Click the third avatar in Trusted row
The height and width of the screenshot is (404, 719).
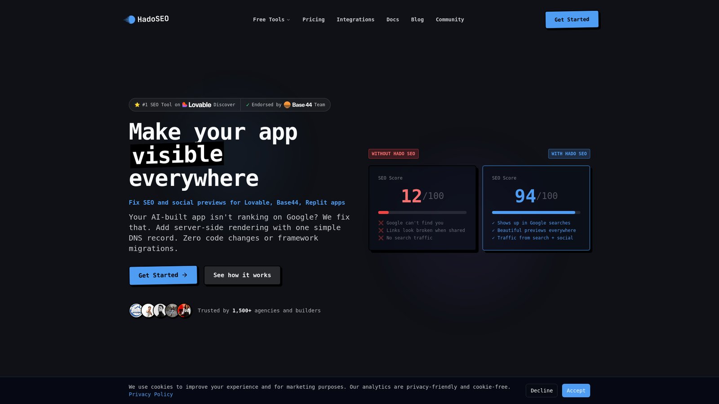point(160,311)
